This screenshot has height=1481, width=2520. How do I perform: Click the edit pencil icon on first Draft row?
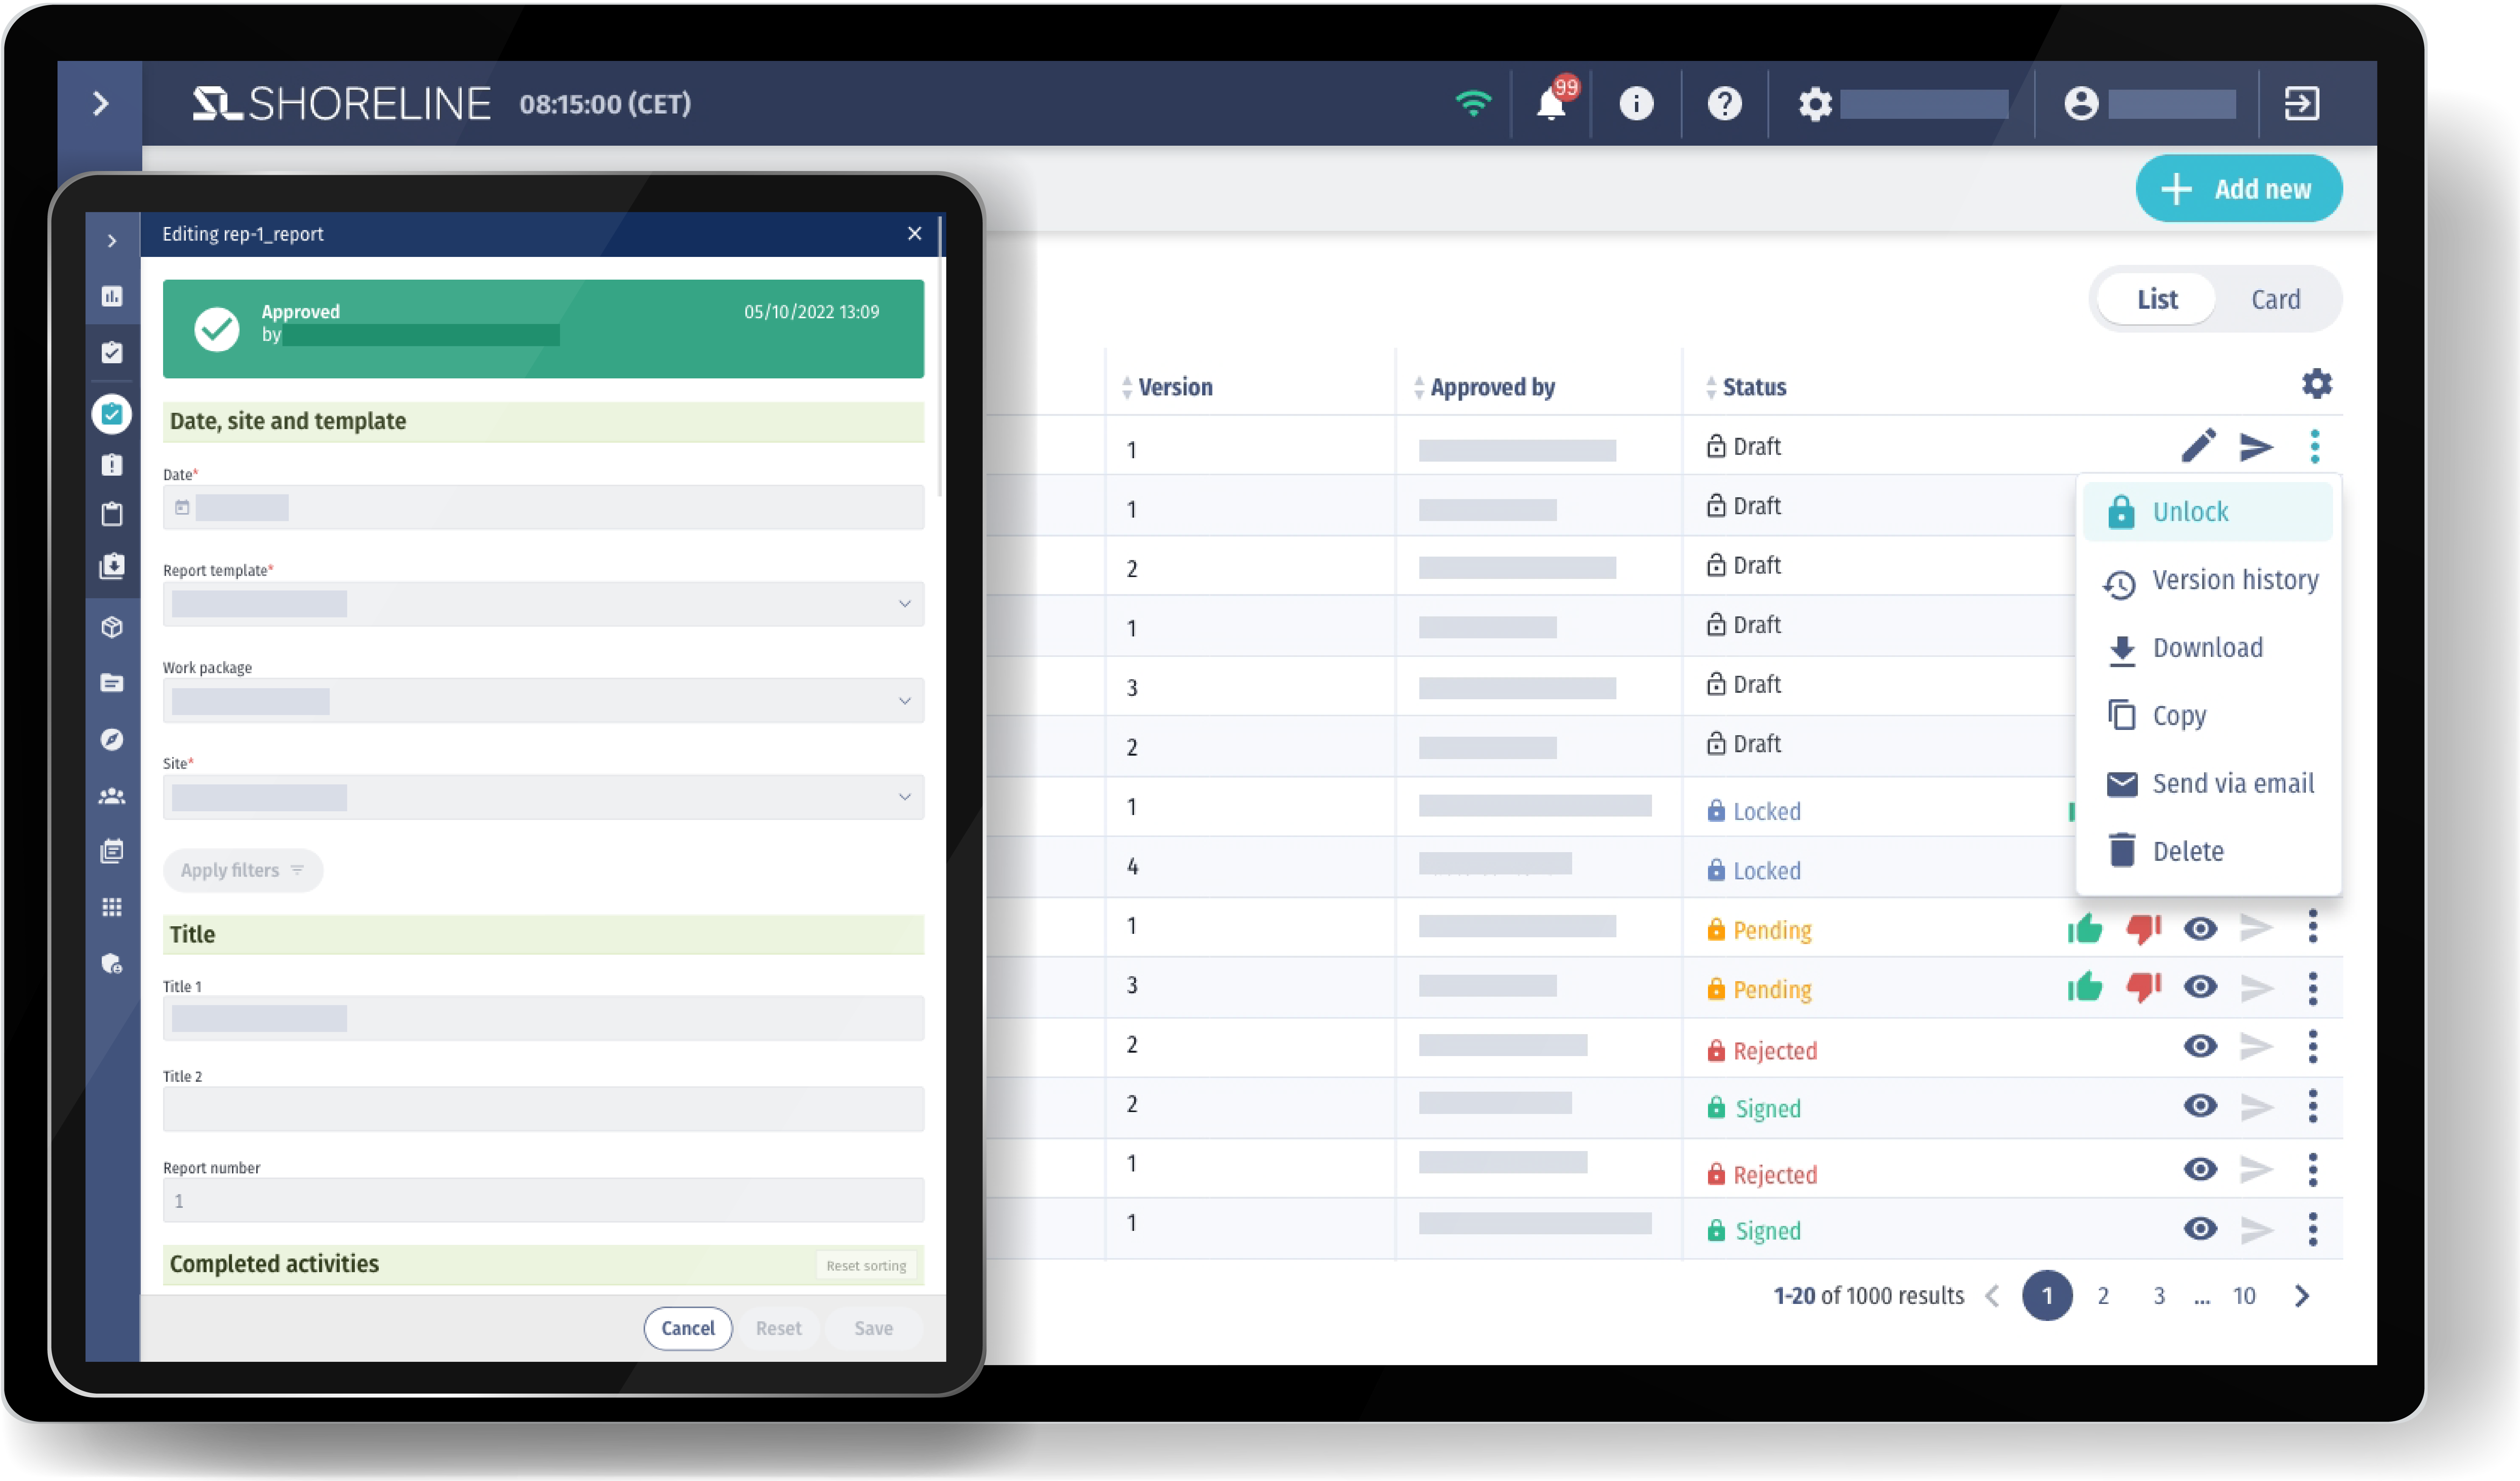(x=2198, y=446)
